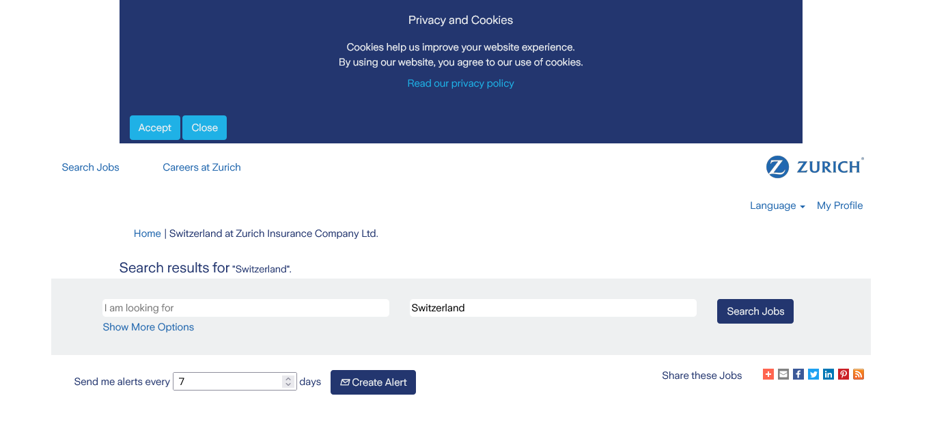Screen dimensions: 933x439
Task: Open the RSS feed icon
Action: (859, 374)
